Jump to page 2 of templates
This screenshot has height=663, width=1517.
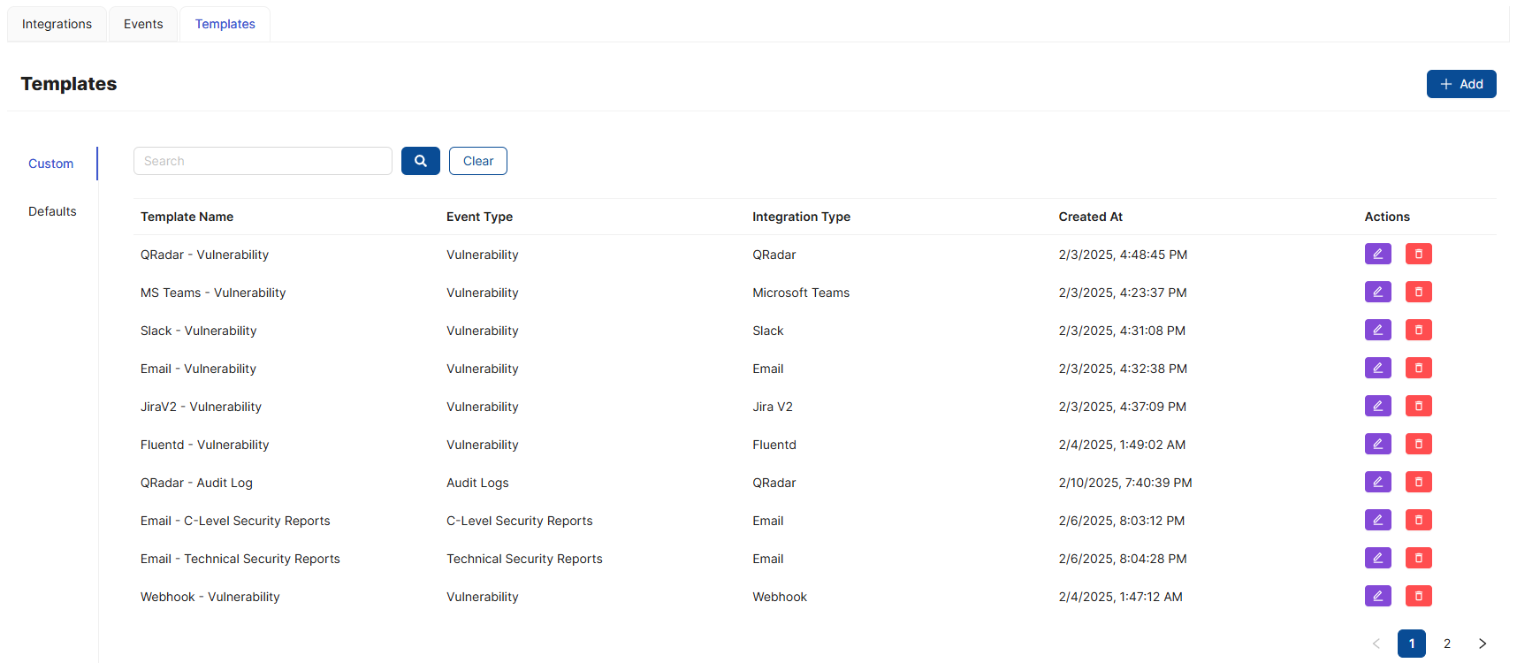click(x=1447, y=644)
